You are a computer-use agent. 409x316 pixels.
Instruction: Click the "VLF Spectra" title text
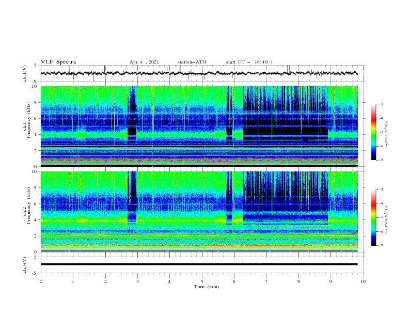coord(58,62)
